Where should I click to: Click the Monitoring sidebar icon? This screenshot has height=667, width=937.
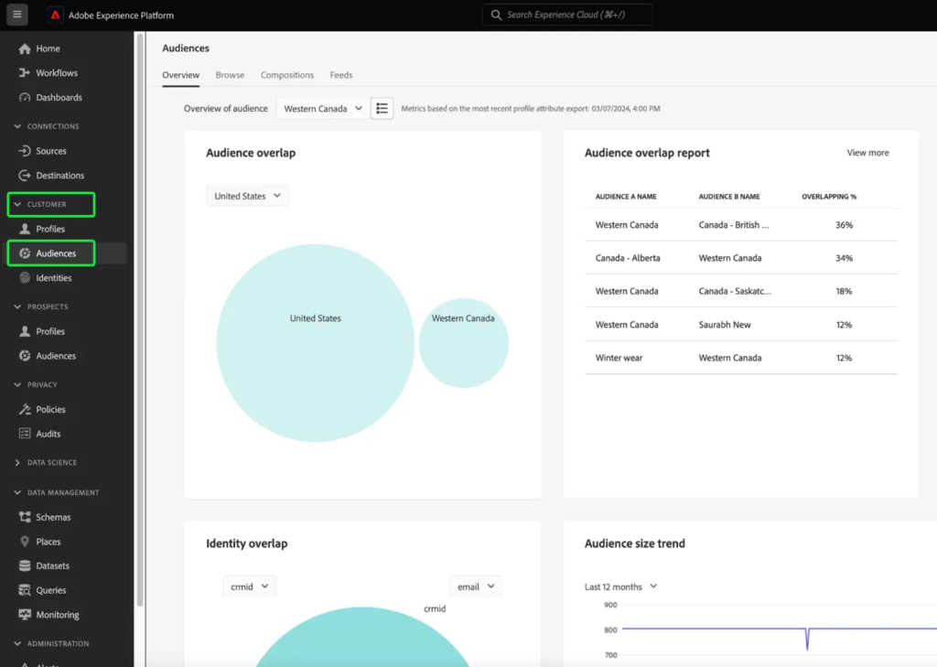click(25, 615)
